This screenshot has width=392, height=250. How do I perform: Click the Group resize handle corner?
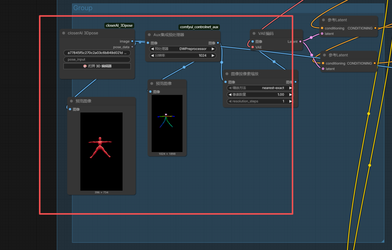[383, 241]
